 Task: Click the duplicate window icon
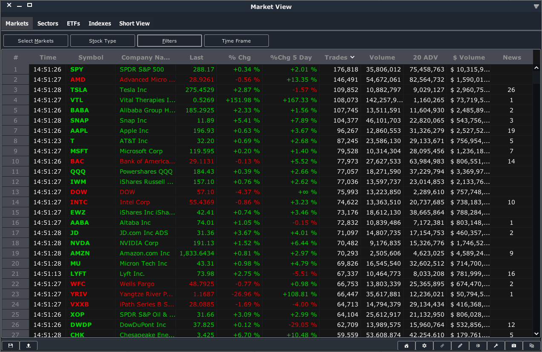[532, 346]
